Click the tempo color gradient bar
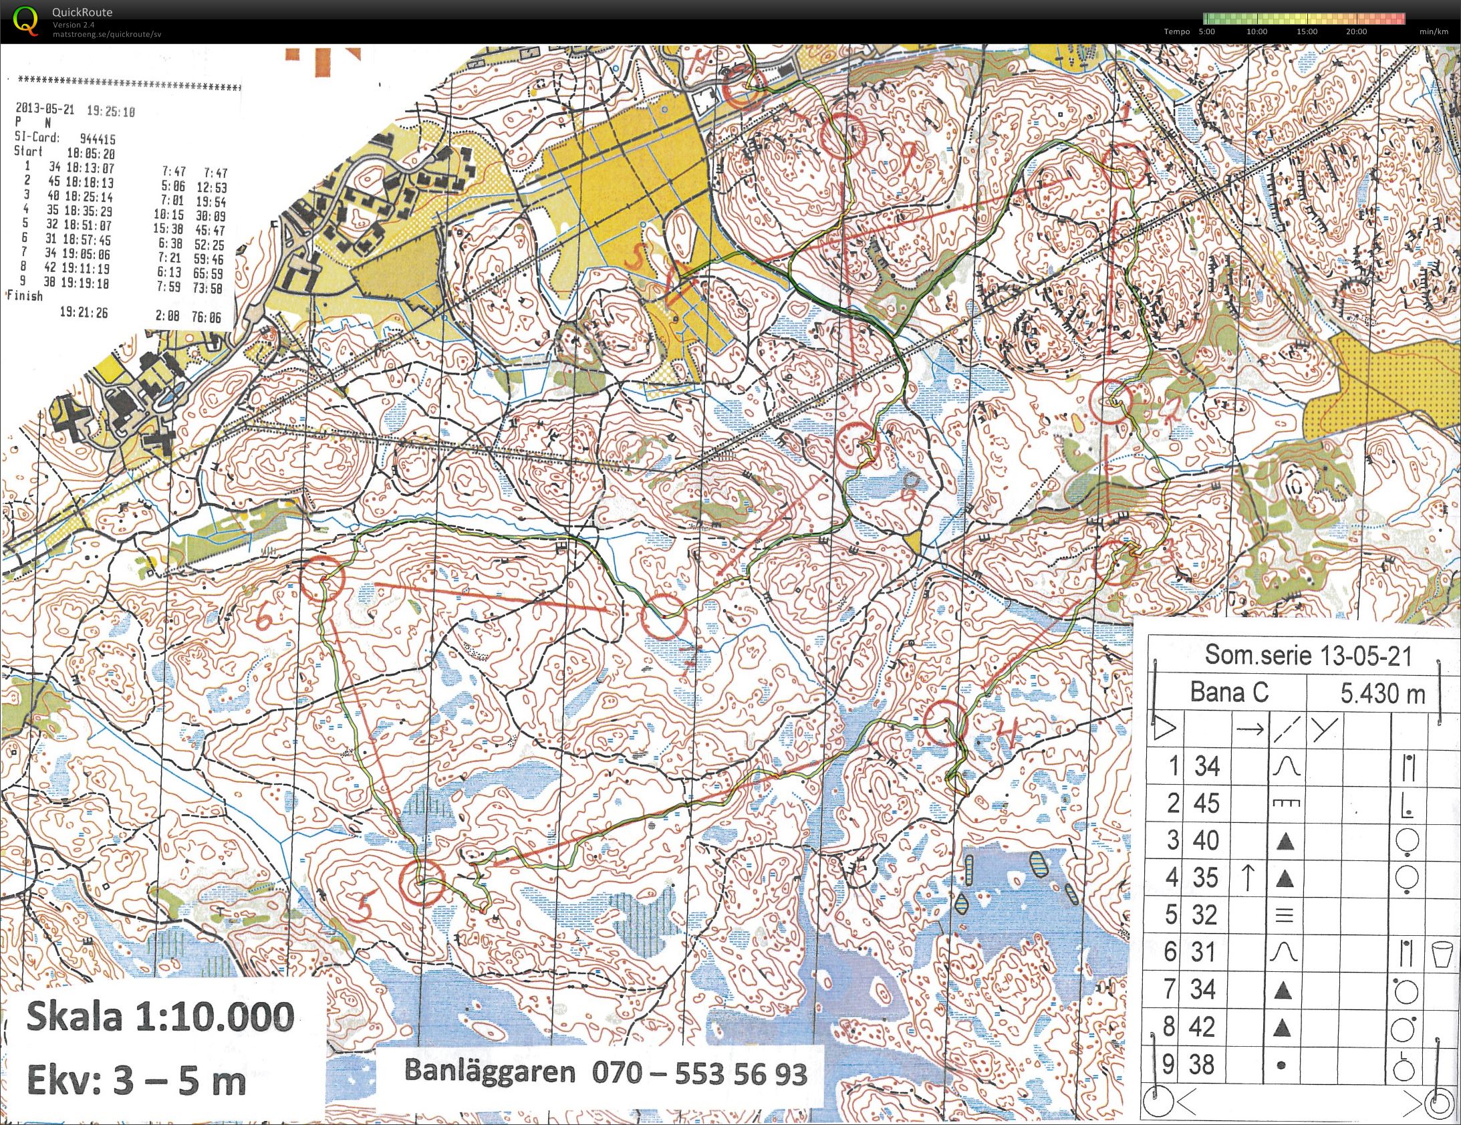Image resolution: width=1461 pixels, height=1125 pixels. (1304, 19)
